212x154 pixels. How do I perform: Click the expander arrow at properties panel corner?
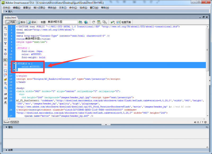tap(207, 147)
